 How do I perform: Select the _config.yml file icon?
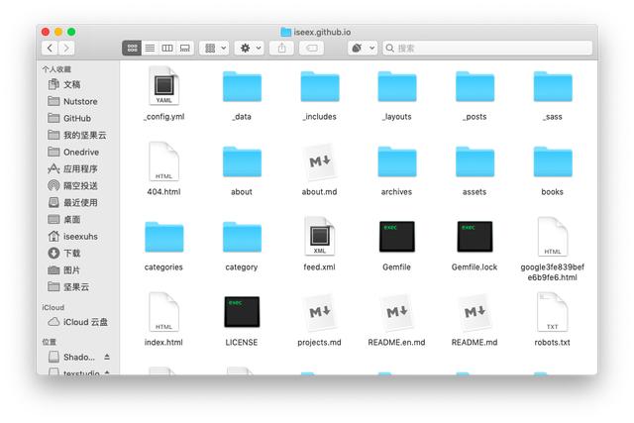(163, 88)
